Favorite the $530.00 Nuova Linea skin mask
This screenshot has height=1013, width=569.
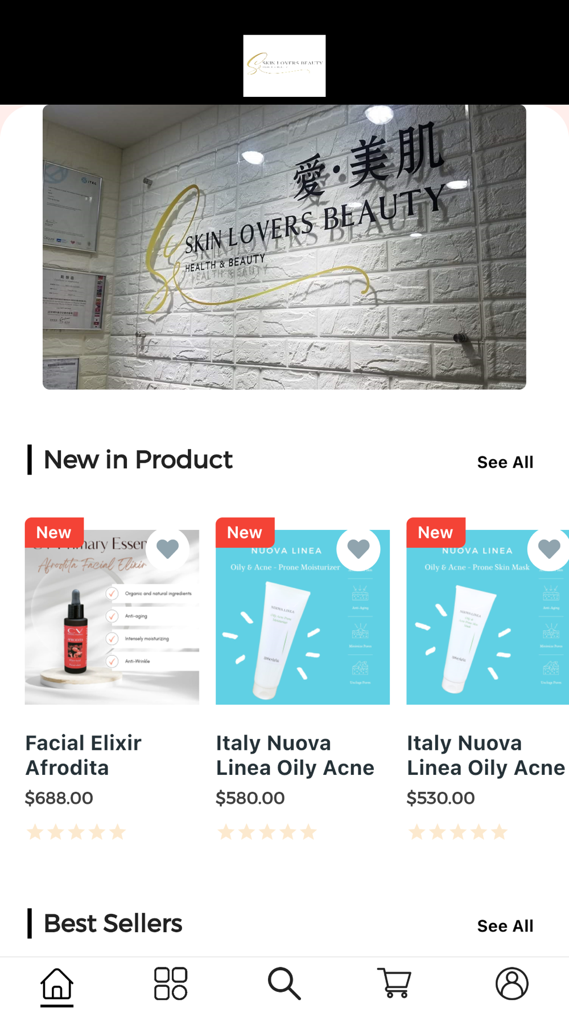[549, 549]
